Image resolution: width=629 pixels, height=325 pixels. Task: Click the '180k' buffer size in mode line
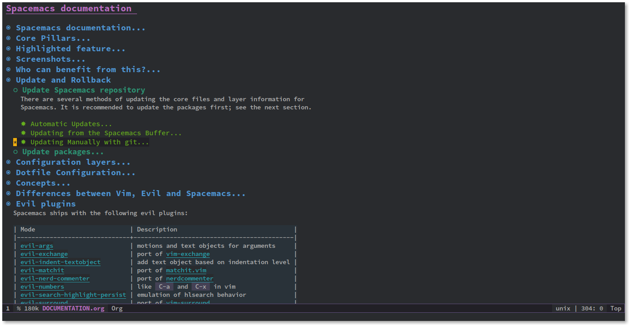click(31, 309)
